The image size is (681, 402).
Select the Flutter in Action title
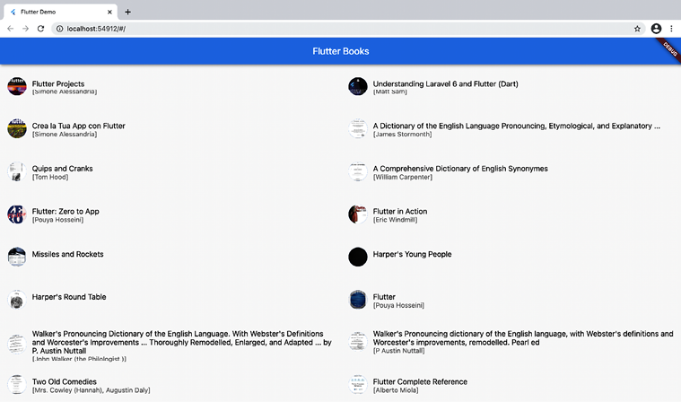point(400,212)
